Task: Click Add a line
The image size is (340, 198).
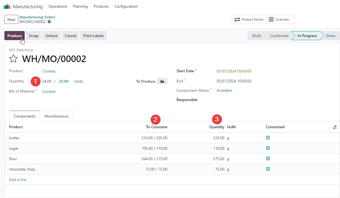Action: 18,180
